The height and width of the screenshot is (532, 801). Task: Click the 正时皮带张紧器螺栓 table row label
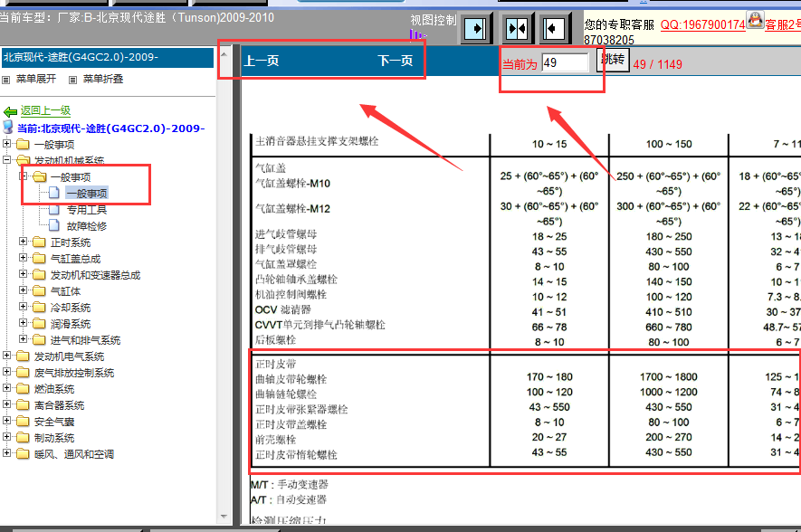(x=301, y=410)
